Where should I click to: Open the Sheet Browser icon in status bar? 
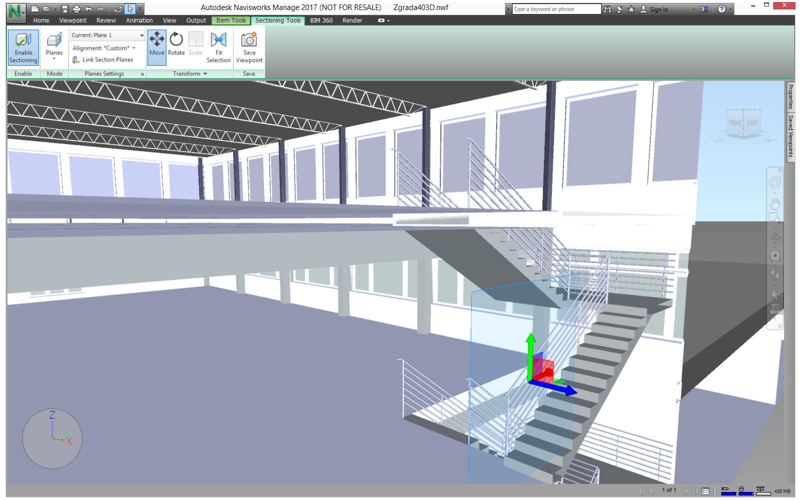pyautogui.click(x=705, y=491)
